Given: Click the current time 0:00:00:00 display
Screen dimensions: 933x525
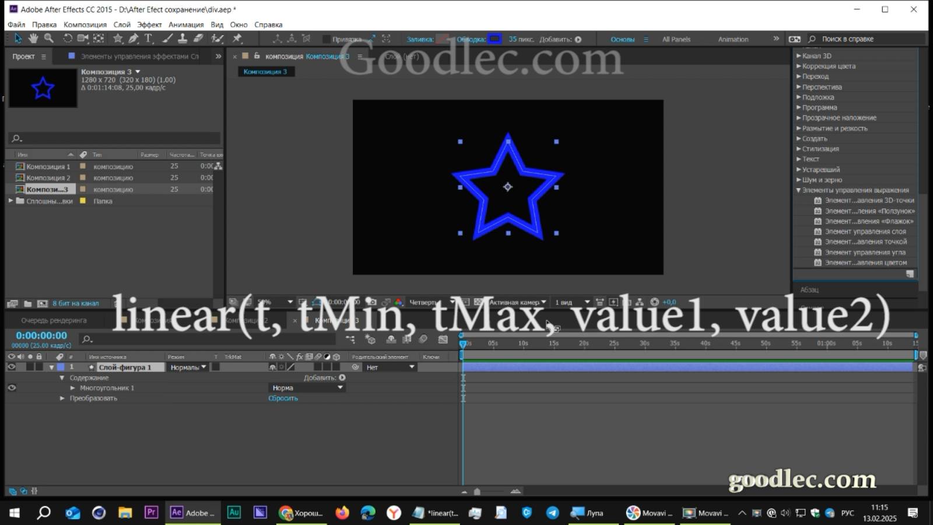Looking at the screenshot, I should coord(41,335).
